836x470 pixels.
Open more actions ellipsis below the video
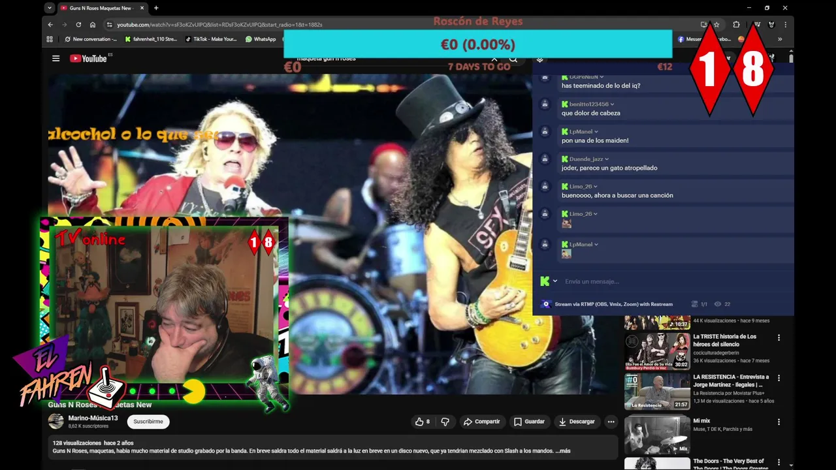tap(611, 422)
